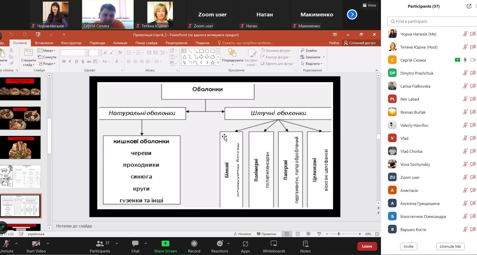Screen dimensions: 477x255
Task: Toggle Нотатки notes pane in status bar
Action: (242, 234)
